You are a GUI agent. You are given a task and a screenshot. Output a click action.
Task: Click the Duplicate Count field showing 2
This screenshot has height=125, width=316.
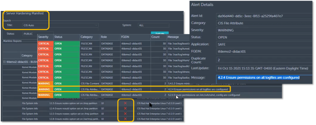pos(264,60)
